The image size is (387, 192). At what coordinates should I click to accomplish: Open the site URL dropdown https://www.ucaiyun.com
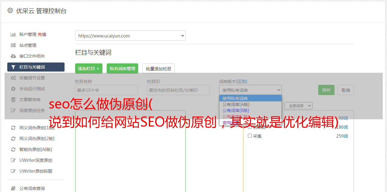coord(130,36)
